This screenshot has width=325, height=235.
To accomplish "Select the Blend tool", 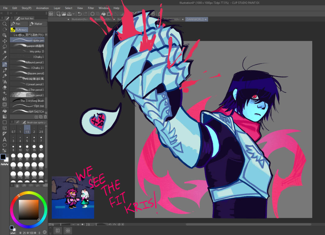I will pyautogui.click(x=4, y=99).
